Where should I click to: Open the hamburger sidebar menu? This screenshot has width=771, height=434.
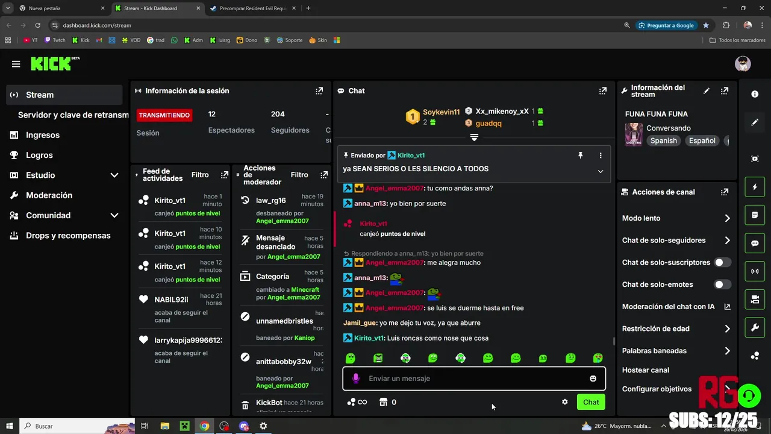pos(16,64)
